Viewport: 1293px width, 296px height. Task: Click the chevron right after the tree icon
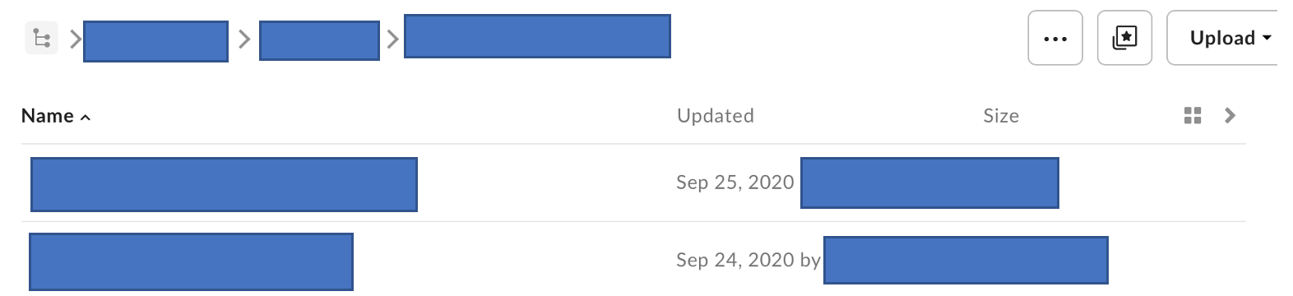point(75,39)
